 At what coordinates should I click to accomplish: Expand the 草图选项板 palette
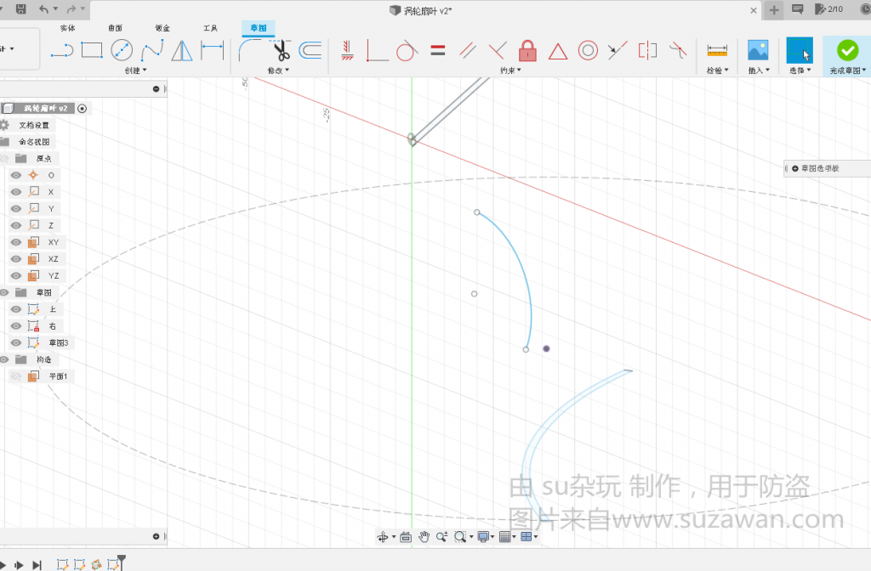tap(795, 168)
